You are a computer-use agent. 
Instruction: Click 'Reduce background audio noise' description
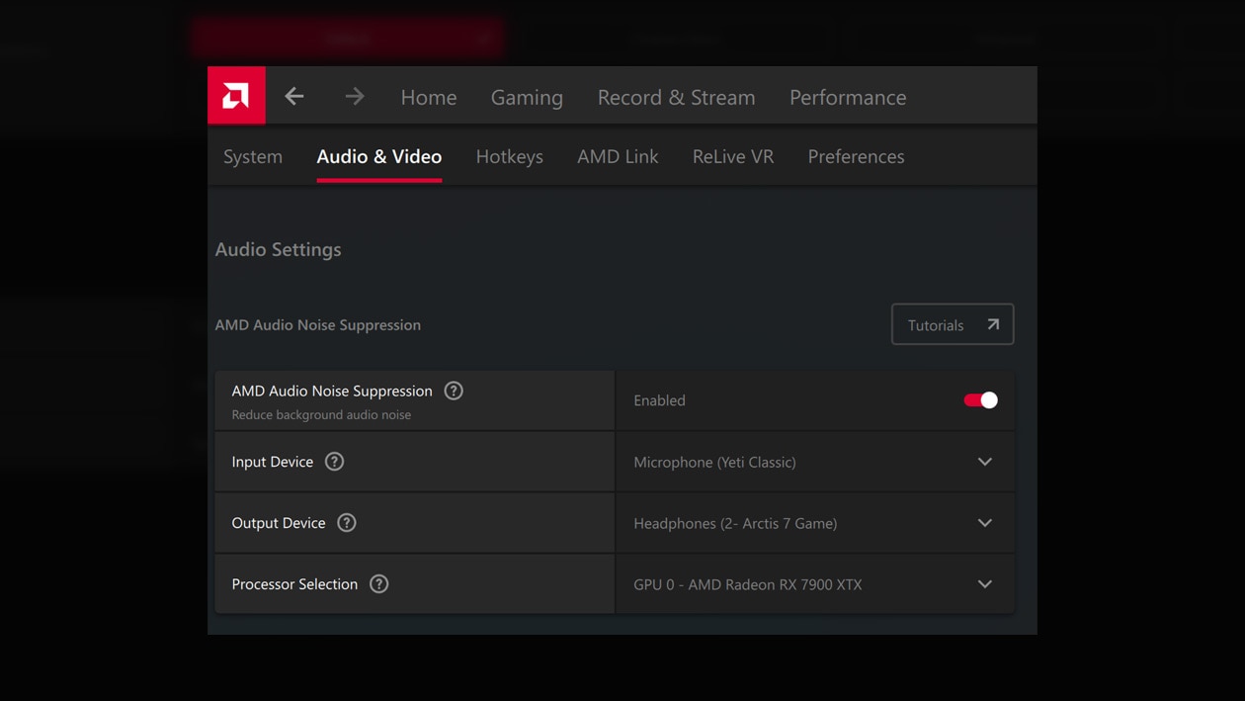click(321, 414)
